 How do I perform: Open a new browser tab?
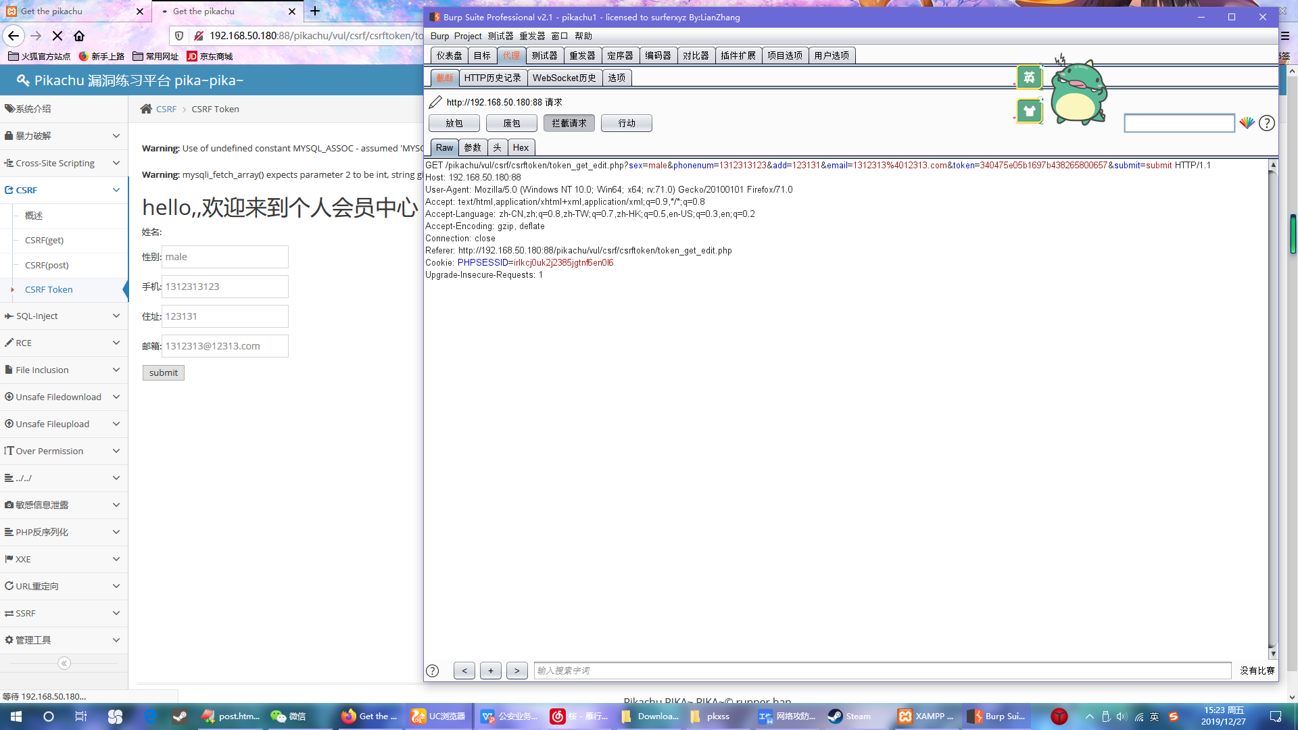(x=315, y=11)
